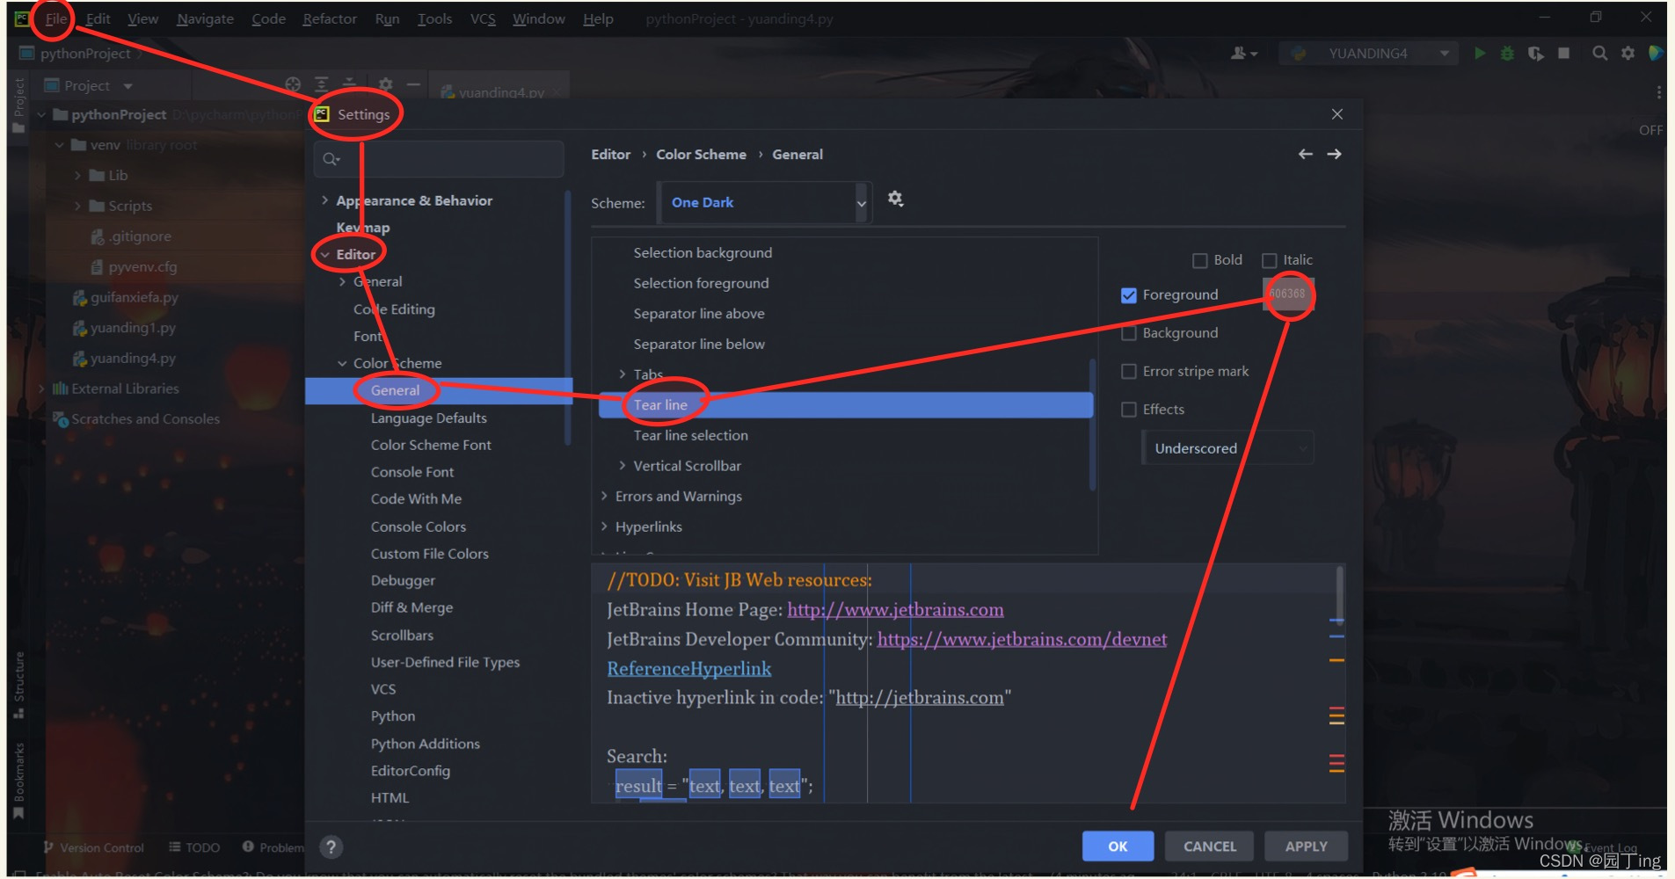
Task: Navigate back arrow in Settings dialog
Action: (1306, 154)
